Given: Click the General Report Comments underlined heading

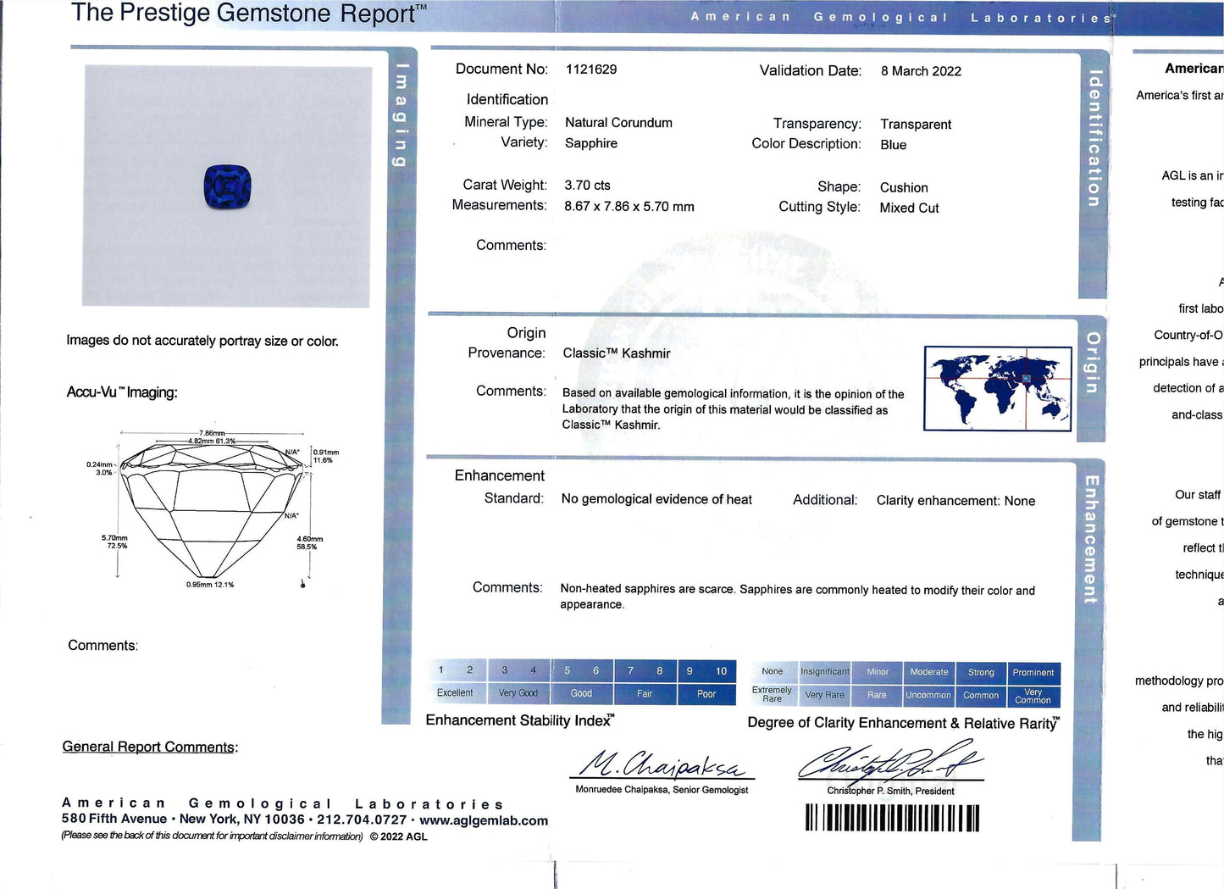Looking at the screenshot, I should (150, 747).
